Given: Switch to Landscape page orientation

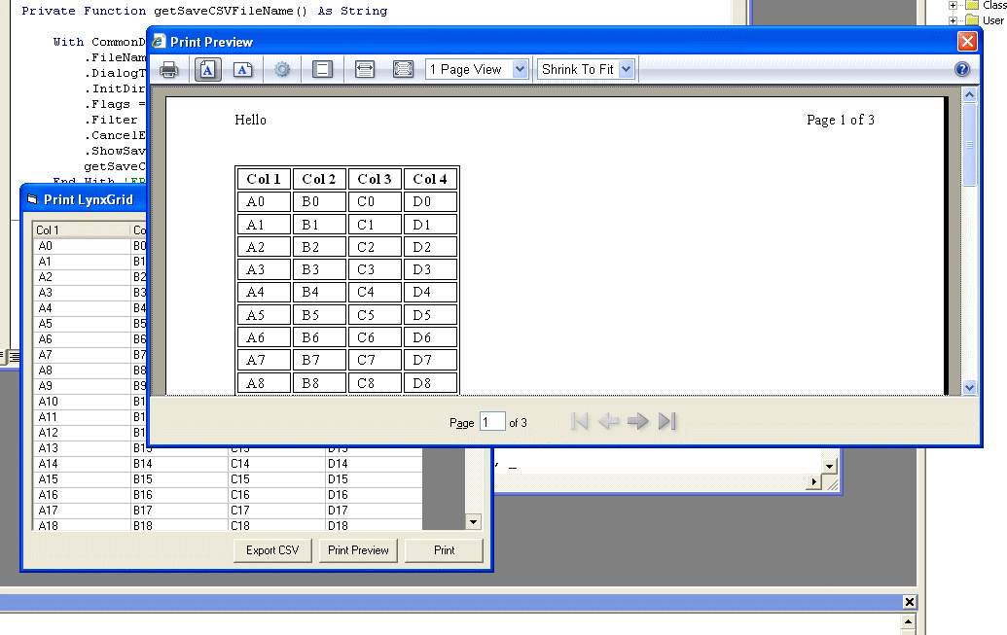Looking at the screenshot, I should (243, 70).
